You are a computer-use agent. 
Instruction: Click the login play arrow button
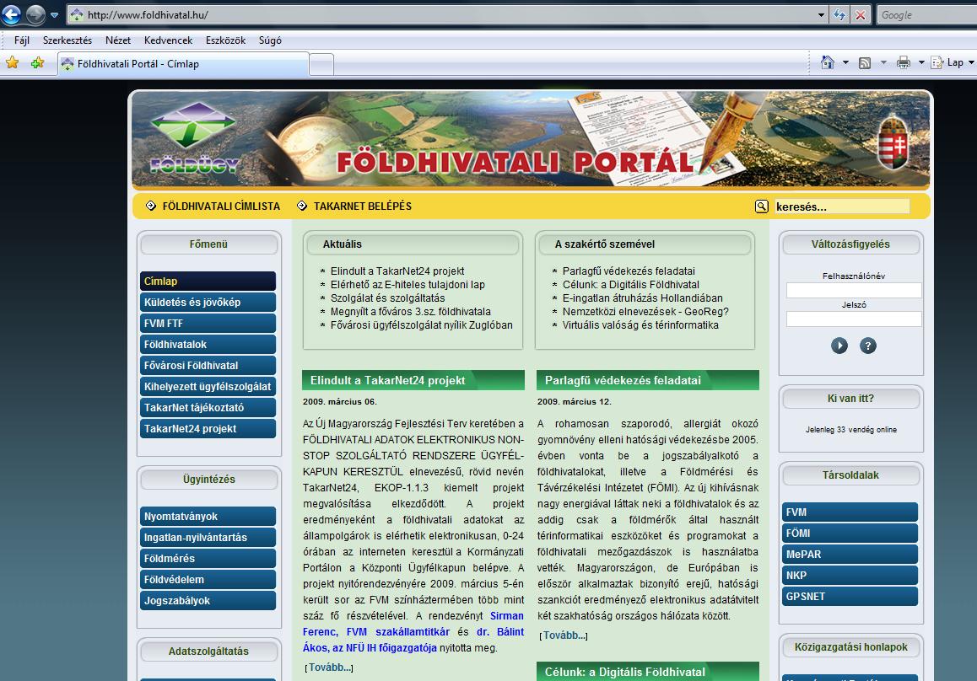point(839,346)
